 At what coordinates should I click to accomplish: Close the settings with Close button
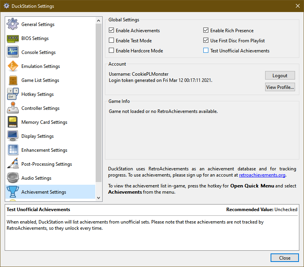tap(285, 258)
